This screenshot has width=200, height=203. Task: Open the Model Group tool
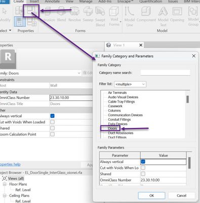tap(193, 16)
